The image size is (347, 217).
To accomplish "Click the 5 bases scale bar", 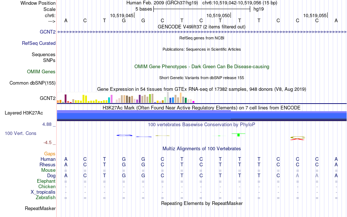I will click(x=202, y=9).
